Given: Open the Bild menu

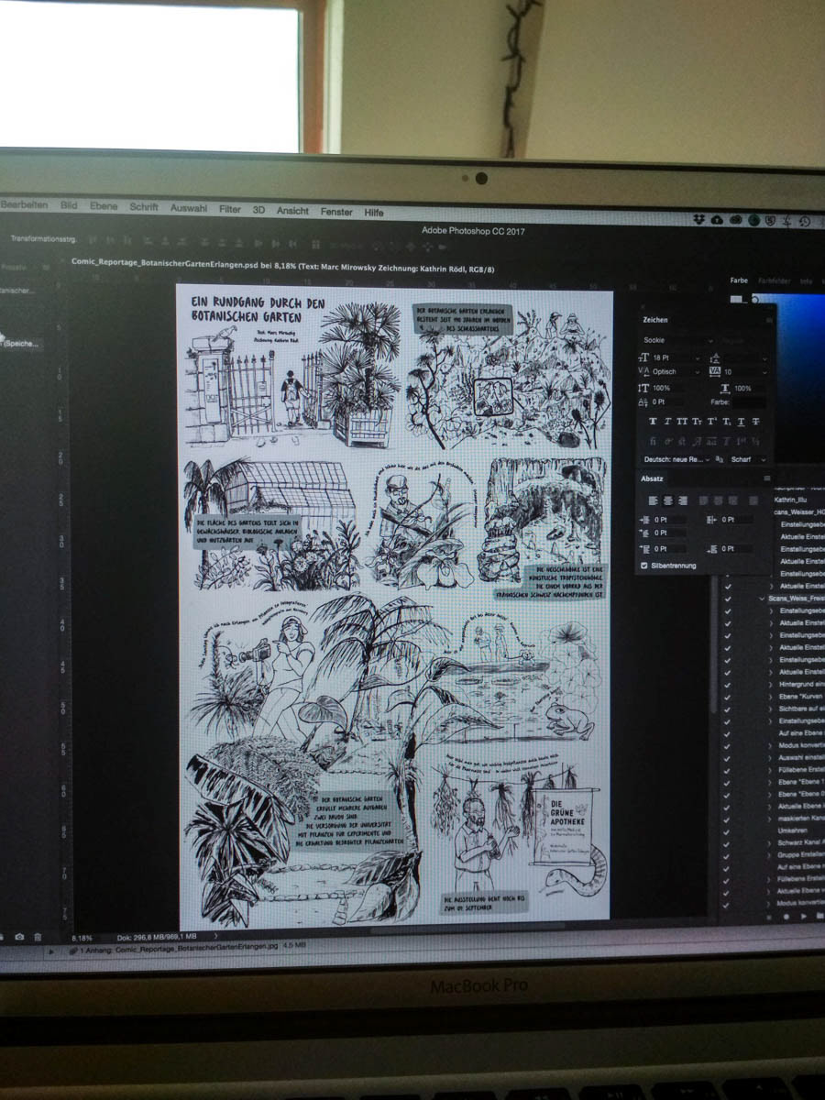Looking at the screenshot, I should tap(69, 206).
